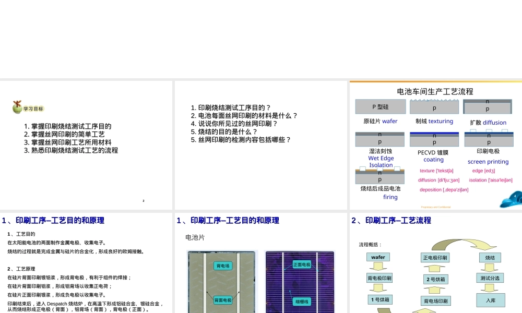Click the '电池片' label
This screenshot has width=522, height=313.
click(x=195, y=238)
